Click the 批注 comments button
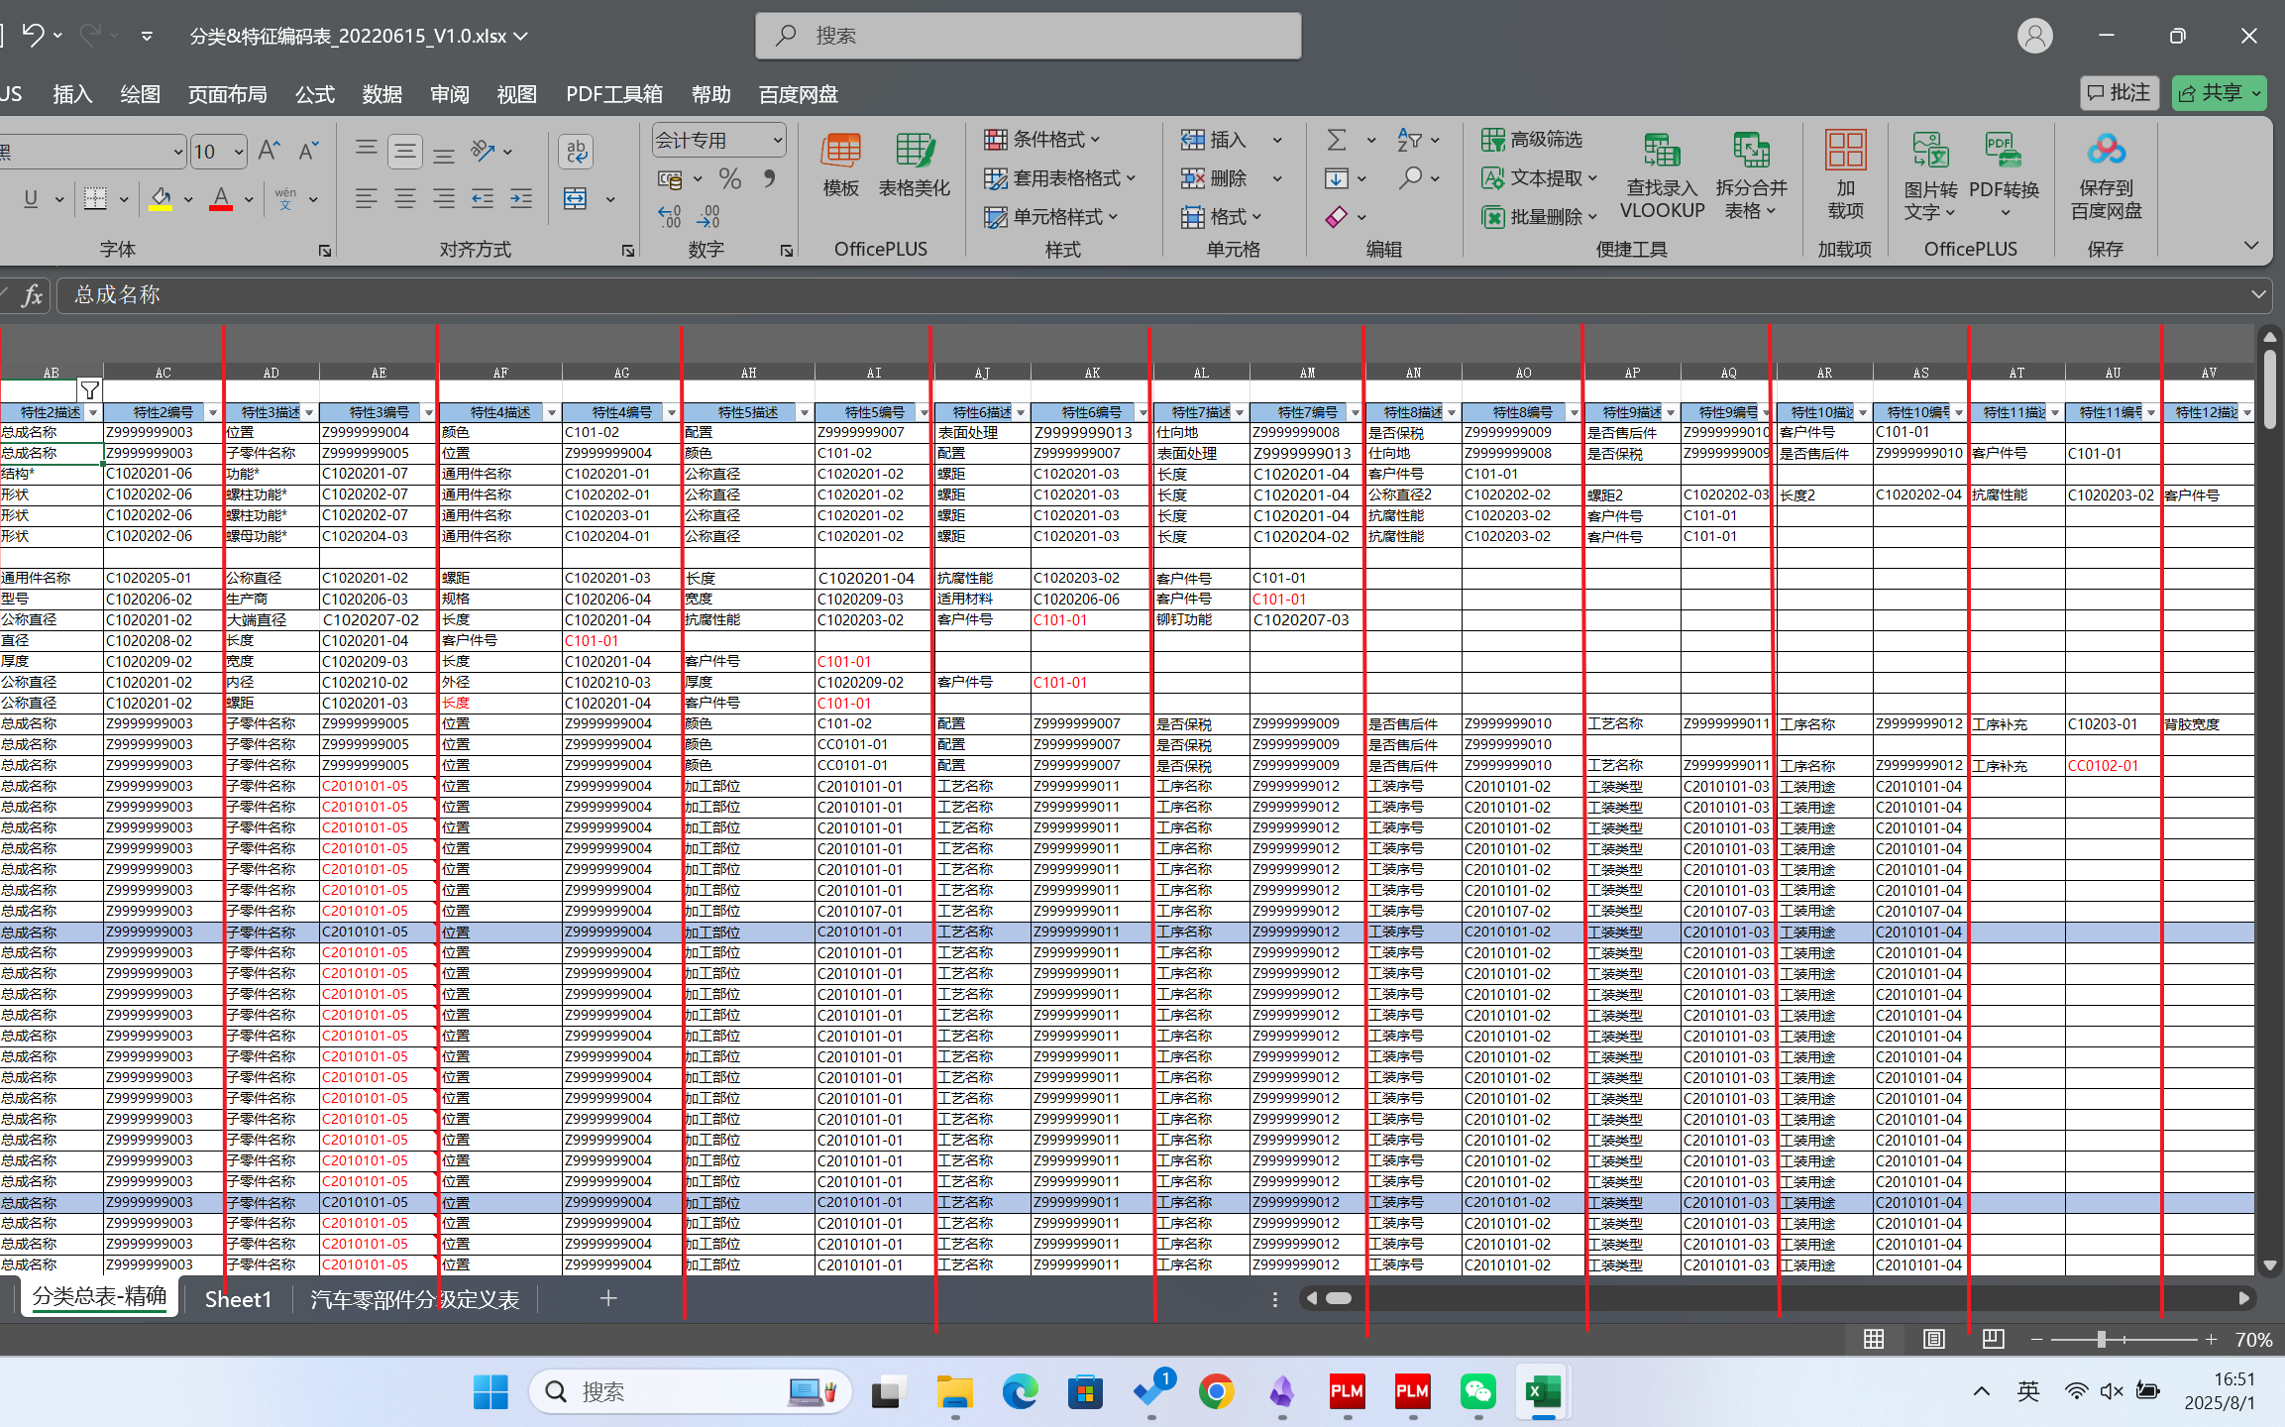The height and width of the screenshot is (1427, 2285). (2119, 93)
